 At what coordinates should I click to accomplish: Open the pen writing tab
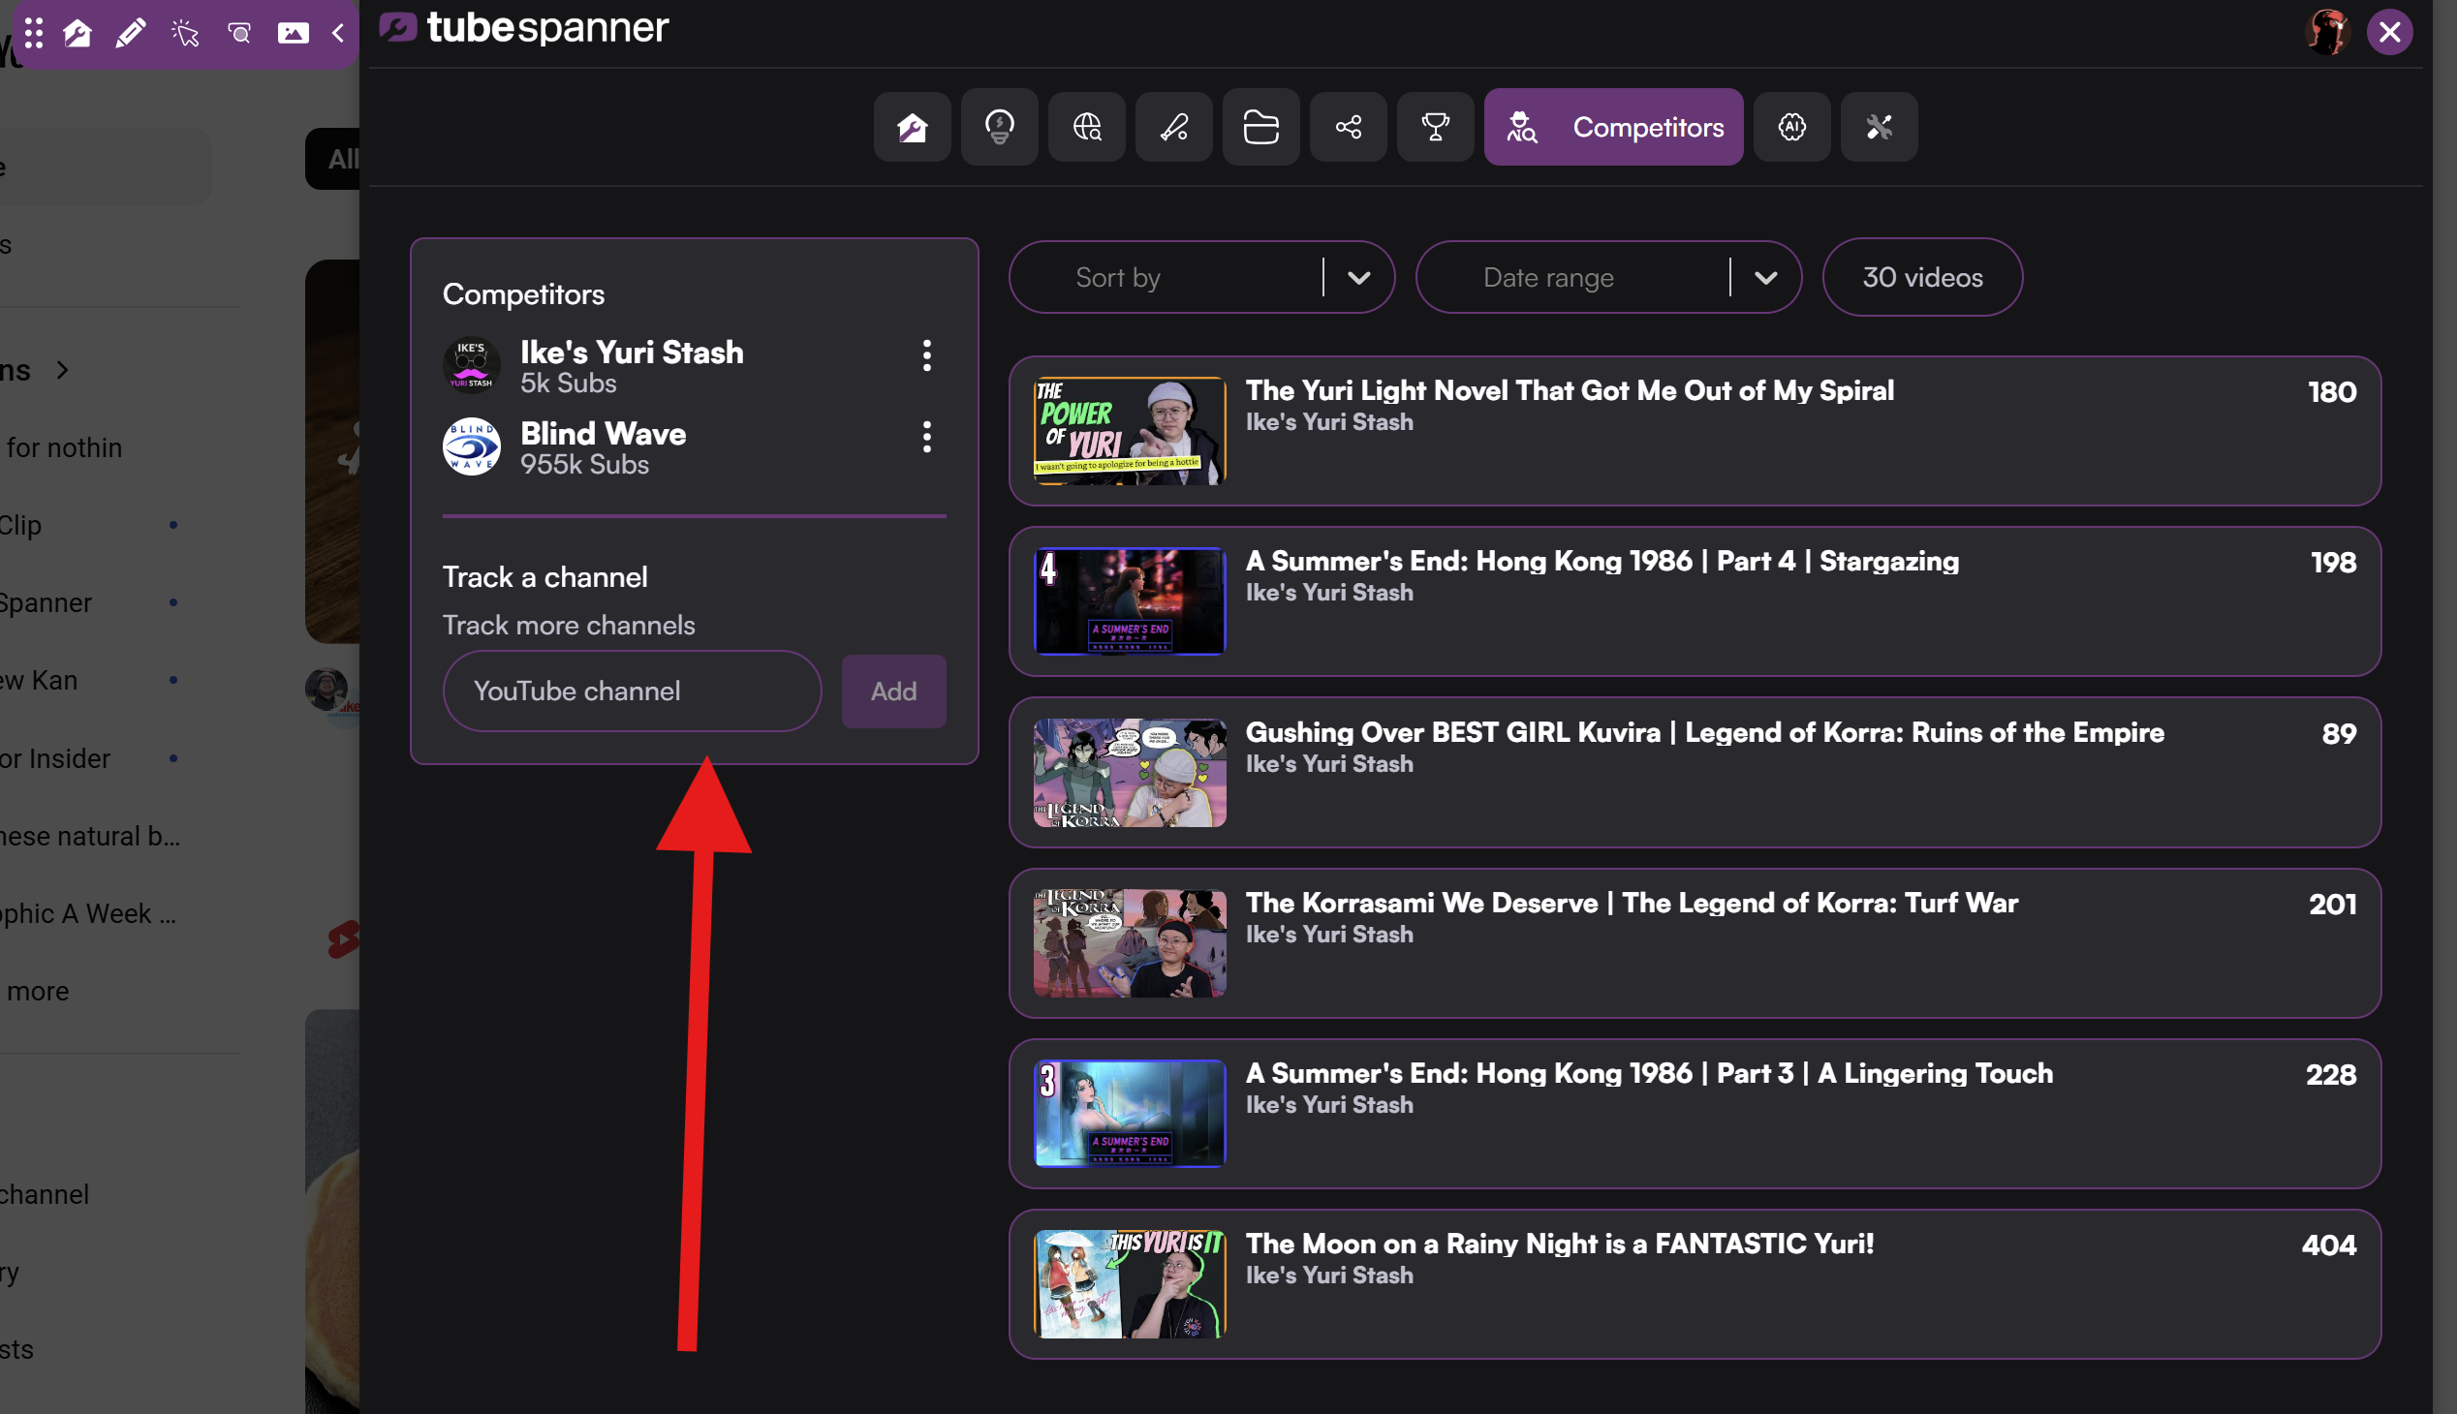tap(1173, 127)
